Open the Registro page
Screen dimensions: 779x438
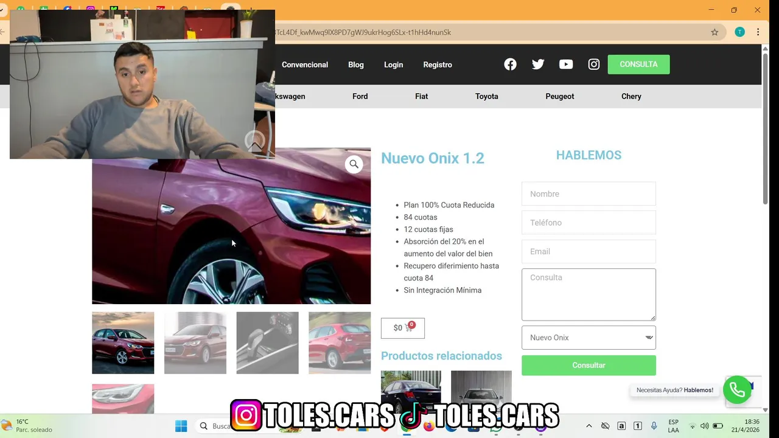(438, 64)
